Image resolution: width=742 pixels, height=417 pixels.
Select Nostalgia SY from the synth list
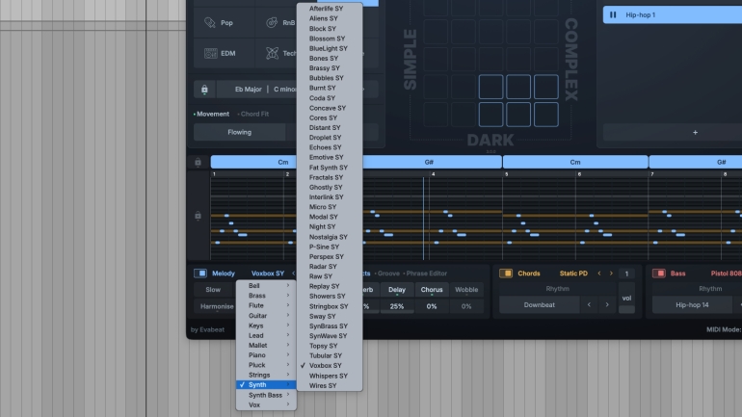[x=329, y=236]
